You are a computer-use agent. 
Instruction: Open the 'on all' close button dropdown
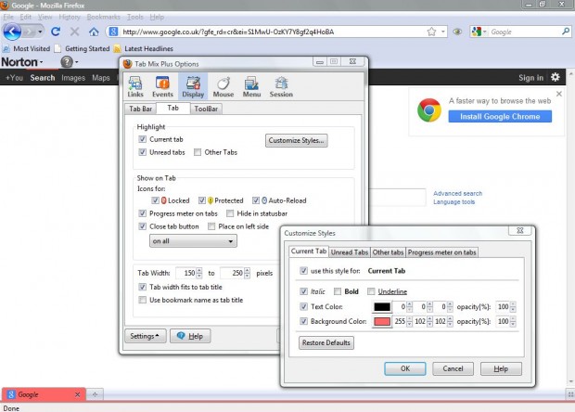click(x=193, y=241)
